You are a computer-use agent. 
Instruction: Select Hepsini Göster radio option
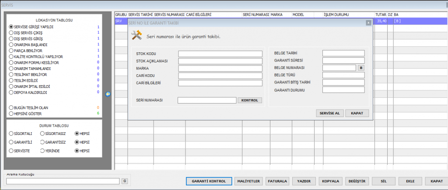[11, 114]
